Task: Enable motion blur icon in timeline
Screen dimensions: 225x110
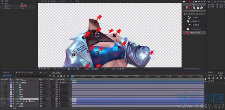Action: pyautogui.click(x=64, y=76)
